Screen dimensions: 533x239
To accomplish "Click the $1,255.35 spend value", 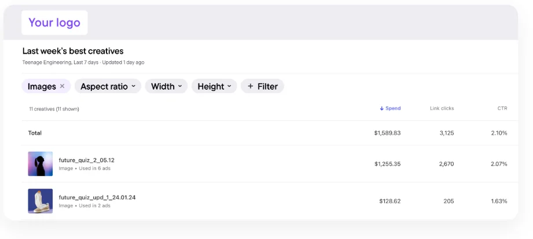I will tap(387, 164).
